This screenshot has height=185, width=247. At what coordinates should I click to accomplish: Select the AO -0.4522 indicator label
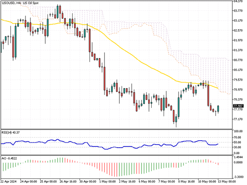click(9, 158)
